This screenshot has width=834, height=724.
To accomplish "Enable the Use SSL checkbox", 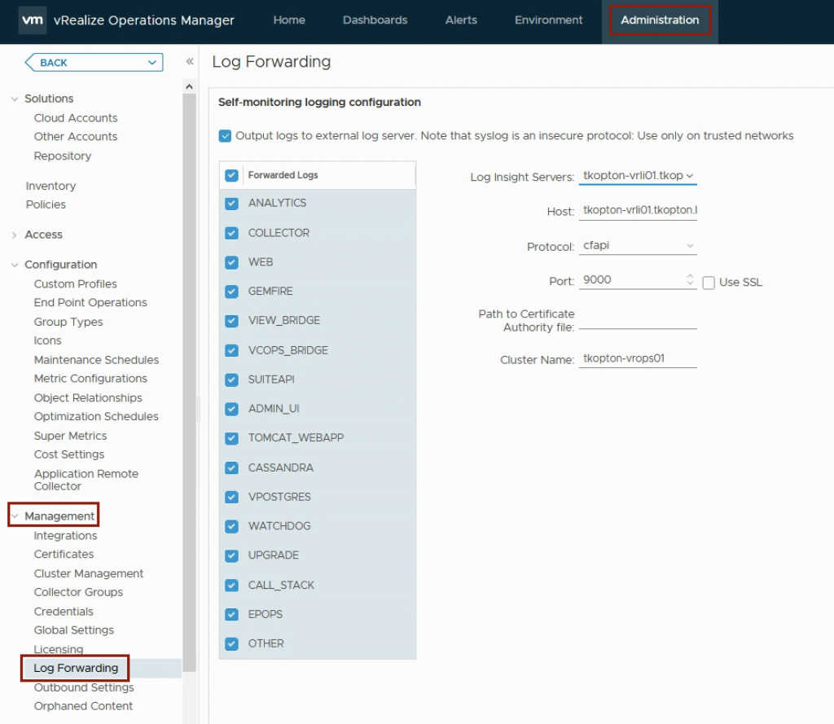I will (709, 283).
